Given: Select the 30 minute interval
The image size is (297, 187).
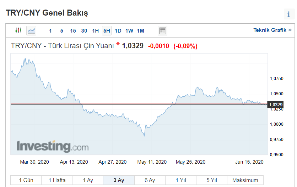Looking at the screenshot, I should 84,31.
